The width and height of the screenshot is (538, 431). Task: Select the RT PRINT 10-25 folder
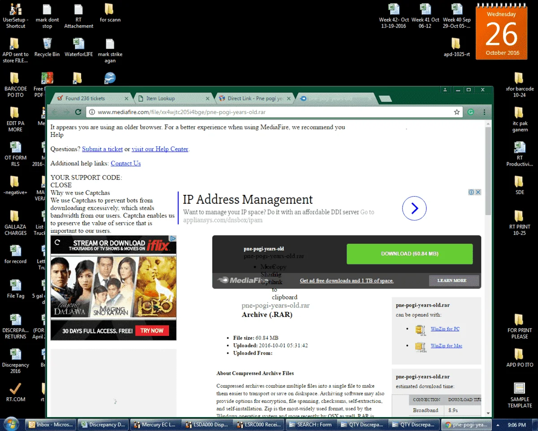pos(519,223)
